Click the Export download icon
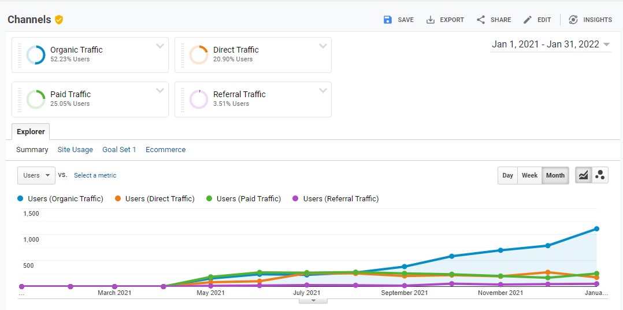The height and width of the screenshot is (310, 623). point(431,20)
